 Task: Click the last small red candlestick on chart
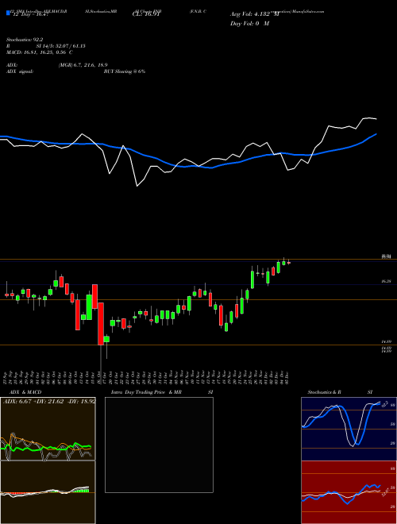coord(289,263)
